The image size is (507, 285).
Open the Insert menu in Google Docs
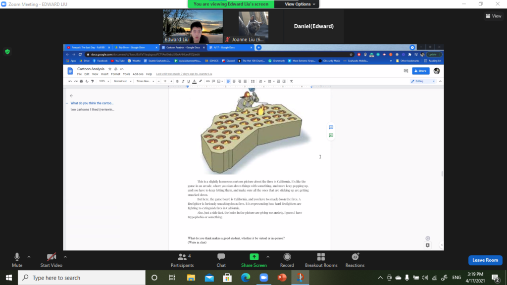104,74
